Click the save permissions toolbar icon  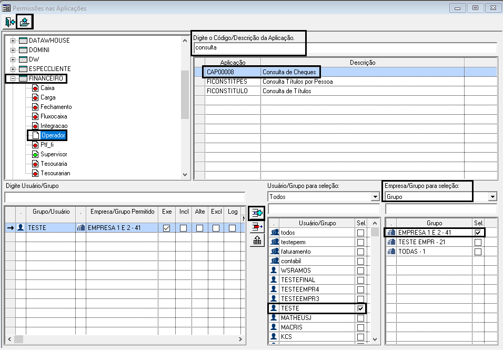pyautogui.click(x=24, y=22)
